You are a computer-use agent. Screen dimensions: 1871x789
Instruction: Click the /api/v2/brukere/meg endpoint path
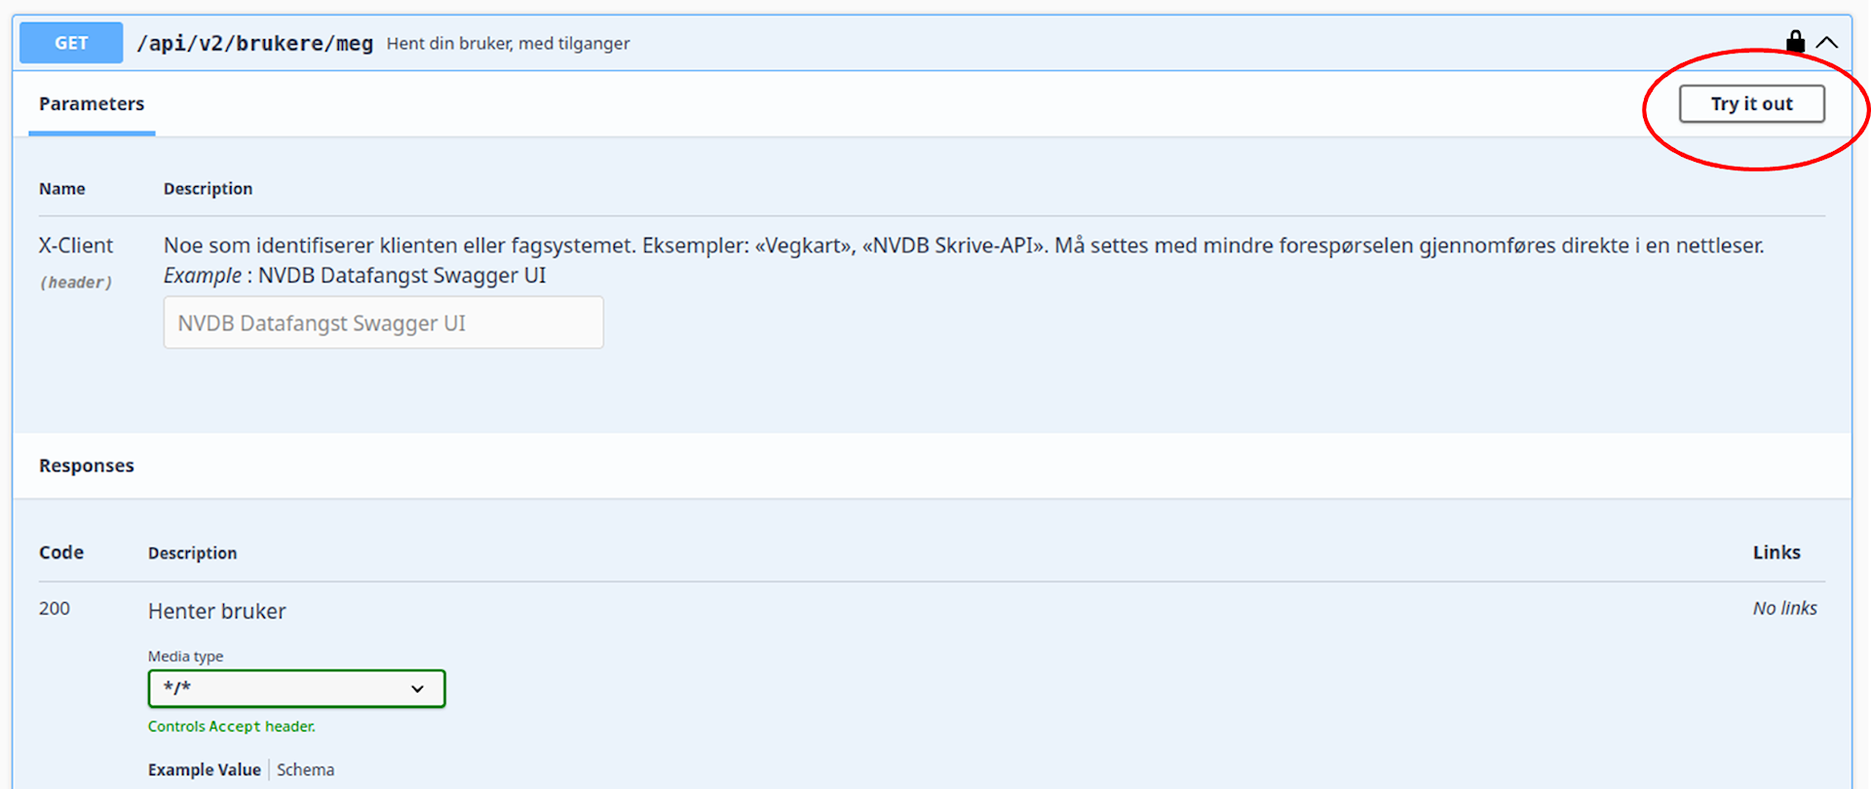[255, 44]
